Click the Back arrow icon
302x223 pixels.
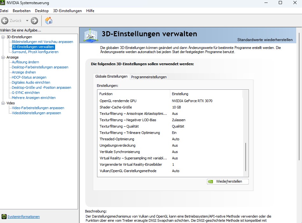(x=5, y=21)
